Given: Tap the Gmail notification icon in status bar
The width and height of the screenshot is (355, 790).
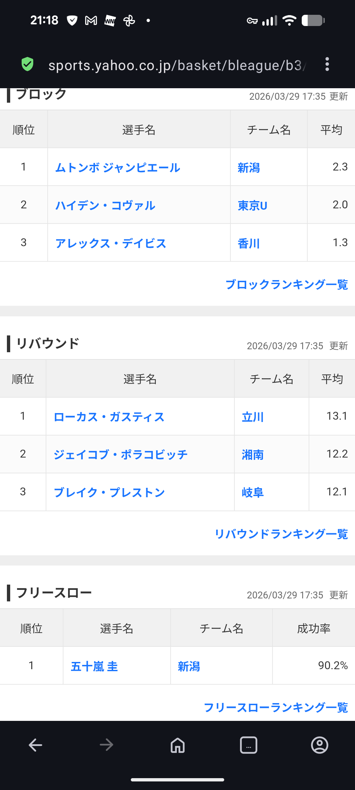Looking at the screenshot, I should (x=91, y=21).
